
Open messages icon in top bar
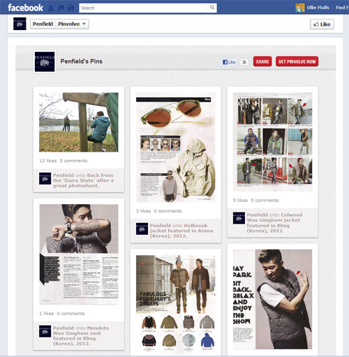pyautogui.click(x=61, y=8)
